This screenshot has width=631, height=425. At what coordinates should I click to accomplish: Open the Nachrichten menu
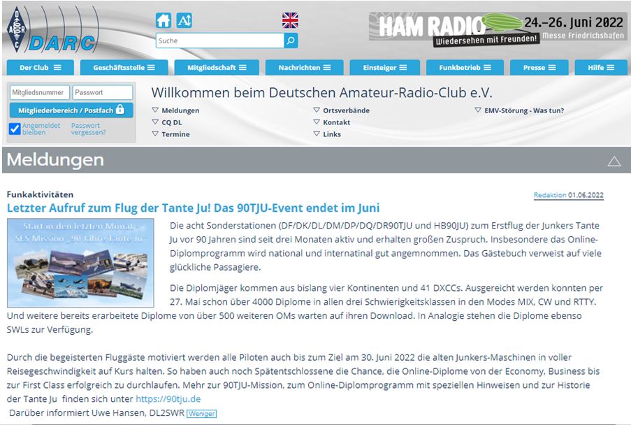pyautogui.click(x=304, y=68)
